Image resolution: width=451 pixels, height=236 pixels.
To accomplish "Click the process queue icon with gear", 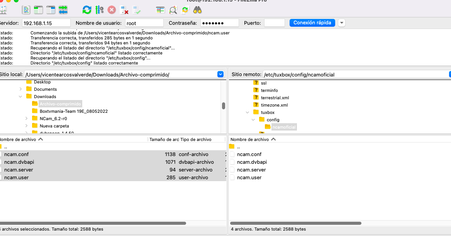I will pyautogui.click(x=99, y=10).
